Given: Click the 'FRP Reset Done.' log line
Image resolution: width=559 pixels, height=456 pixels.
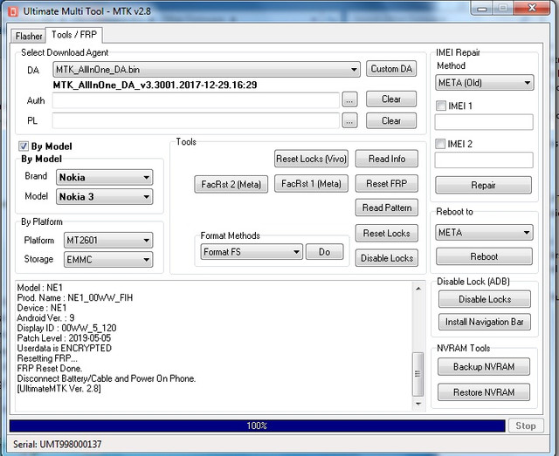Looking at the screenshot, I should click(x=50, y=369).
